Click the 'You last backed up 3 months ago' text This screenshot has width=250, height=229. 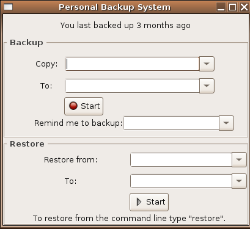coord(125,26)
